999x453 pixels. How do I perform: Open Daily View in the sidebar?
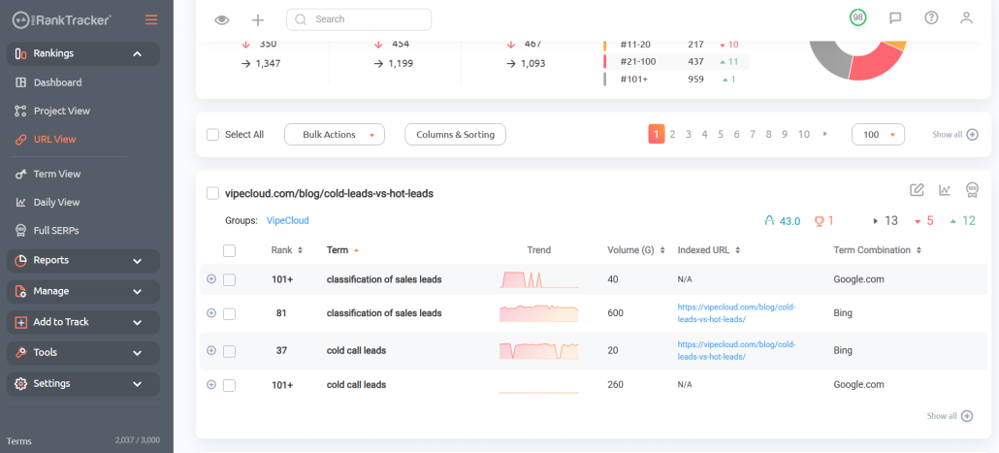(56, 202)
